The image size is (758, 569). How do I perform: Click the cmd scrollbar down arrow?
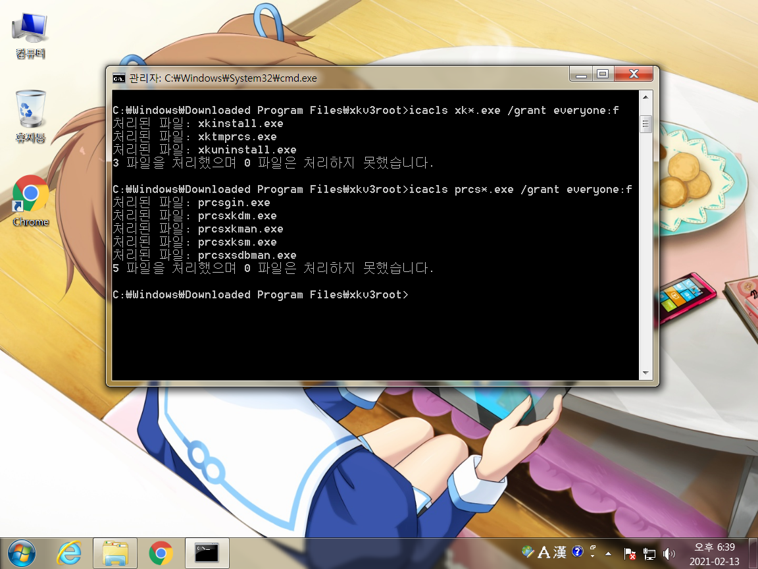click(x=645, y=373)
